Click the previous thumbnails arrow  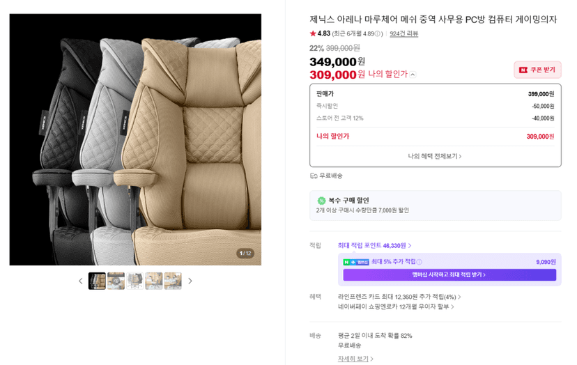click(81, 281)
